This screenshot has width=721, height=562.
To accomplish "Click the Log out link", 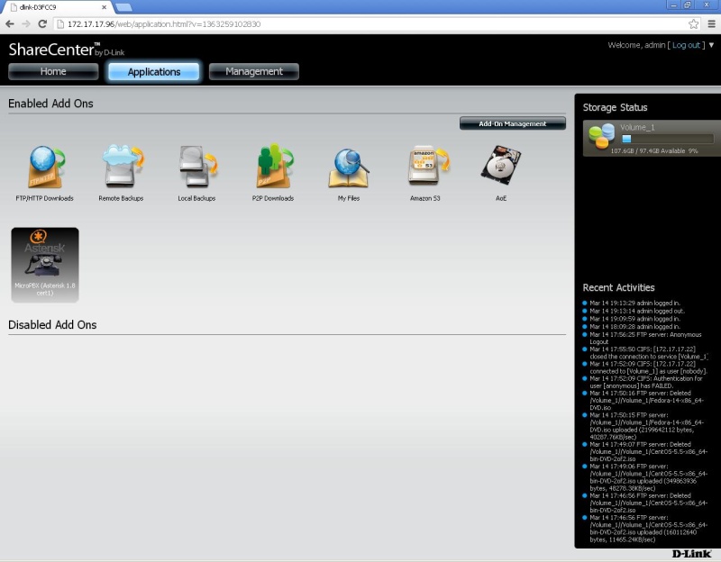I will [686, 45].
